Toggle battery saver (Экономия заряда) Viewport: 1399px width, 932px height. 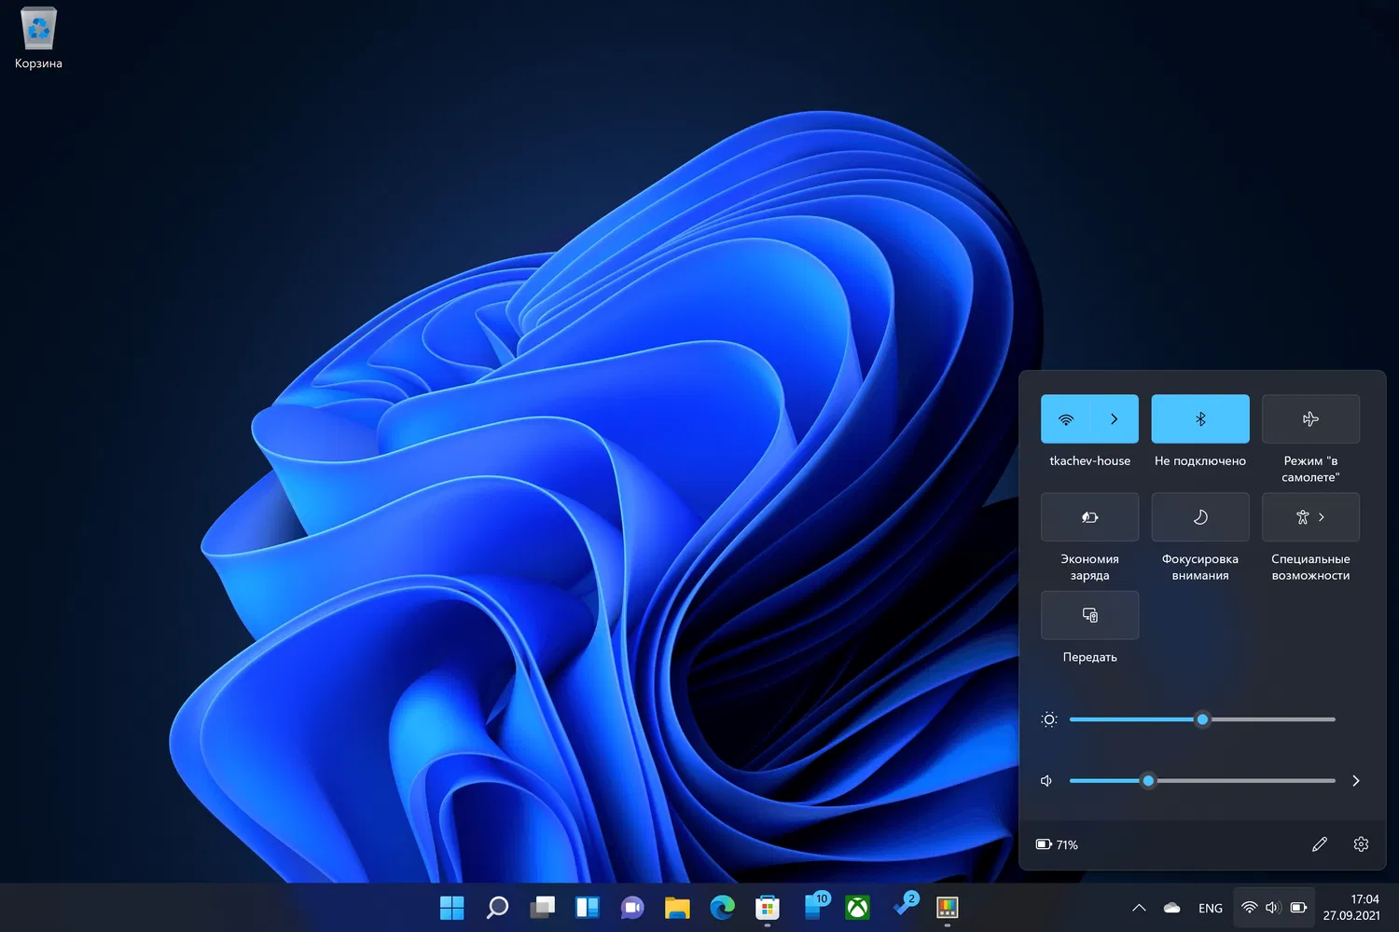(x=1089, y=517)
